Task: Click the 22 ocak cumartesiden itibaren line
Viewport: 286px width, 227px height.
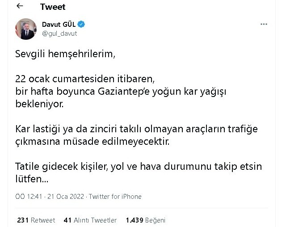Action: pyautogui.click(x=84, y=80)
